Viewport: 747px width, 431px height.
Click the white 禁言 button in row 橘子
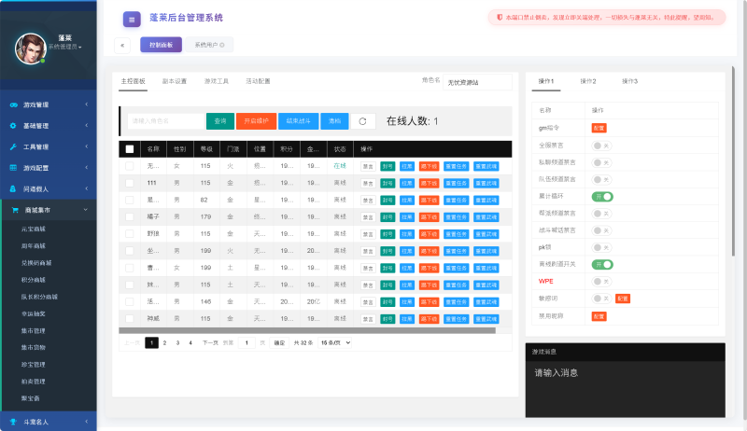click(368, 217)
